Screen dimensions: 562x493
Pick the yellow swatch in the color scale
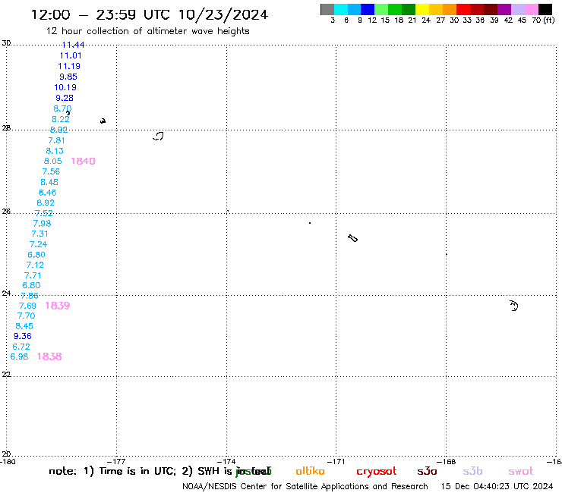click(422, 9)
